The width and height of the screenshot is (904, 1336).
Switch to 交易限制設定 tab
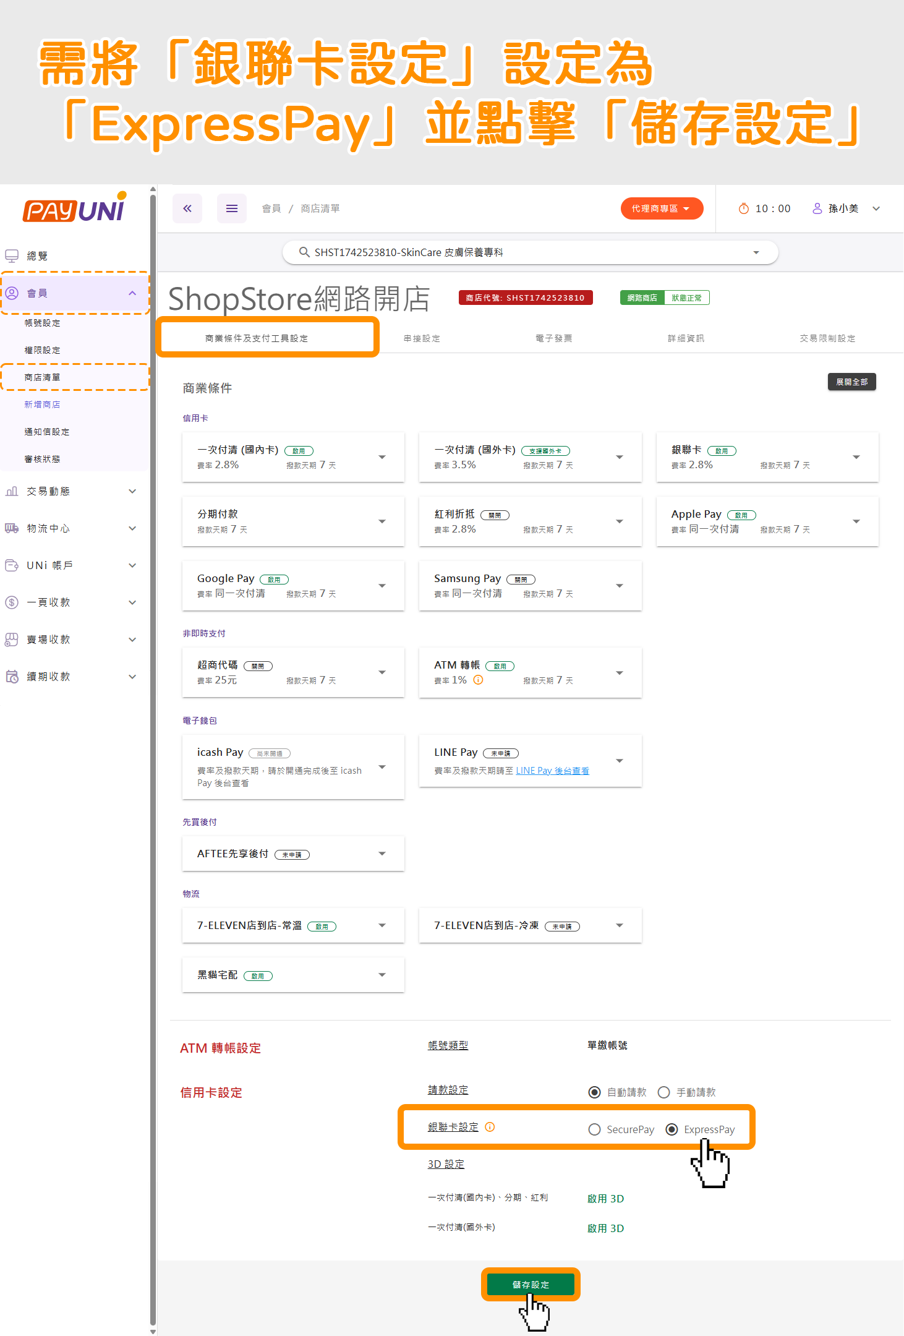coord(828,338)
